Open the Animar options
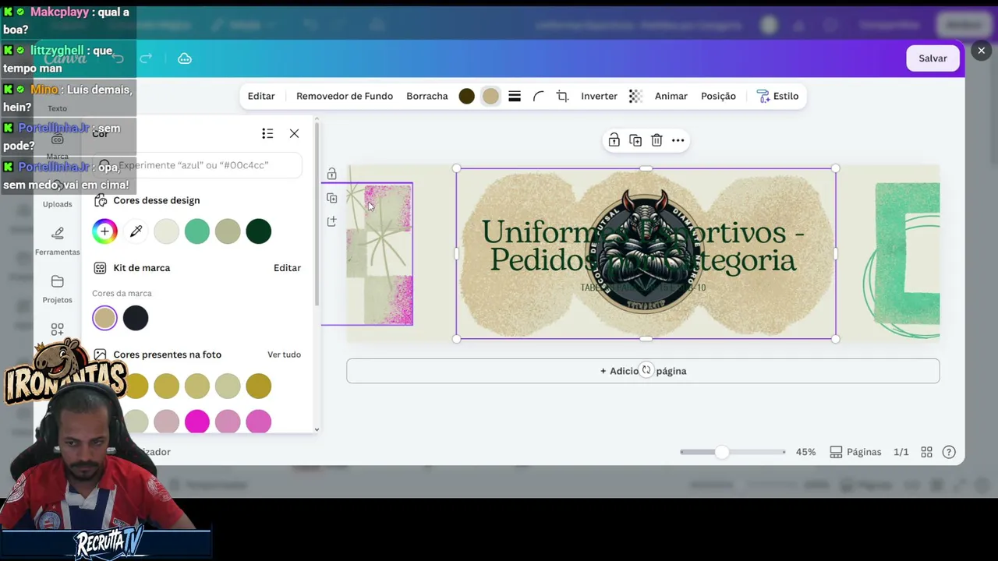The height and width of the screenshot is (561, 998). click(671, 96)
